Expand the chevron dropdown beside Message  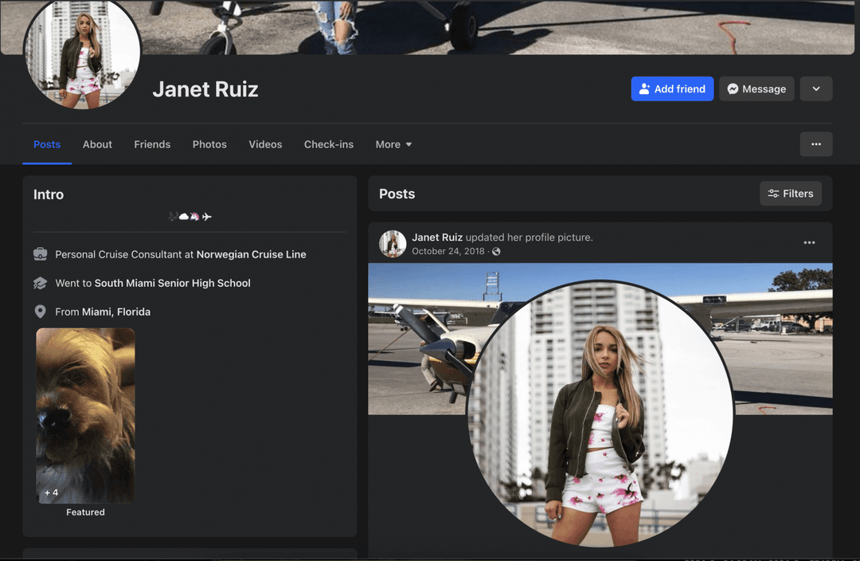pyautogui.click(x=816, y=89)
